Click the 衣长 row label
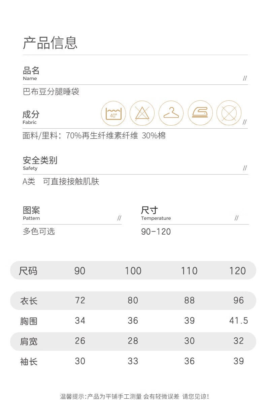Screen dimensions: 266x419 [29, 300]
